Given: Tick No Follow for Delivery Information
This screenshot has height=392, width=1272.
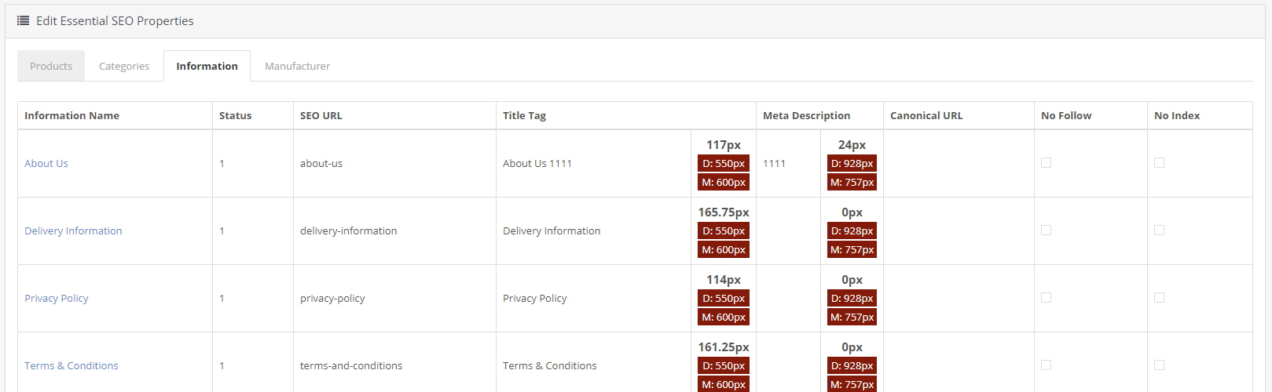Looking at the screenshot, I should click(x=1046, y=230).
